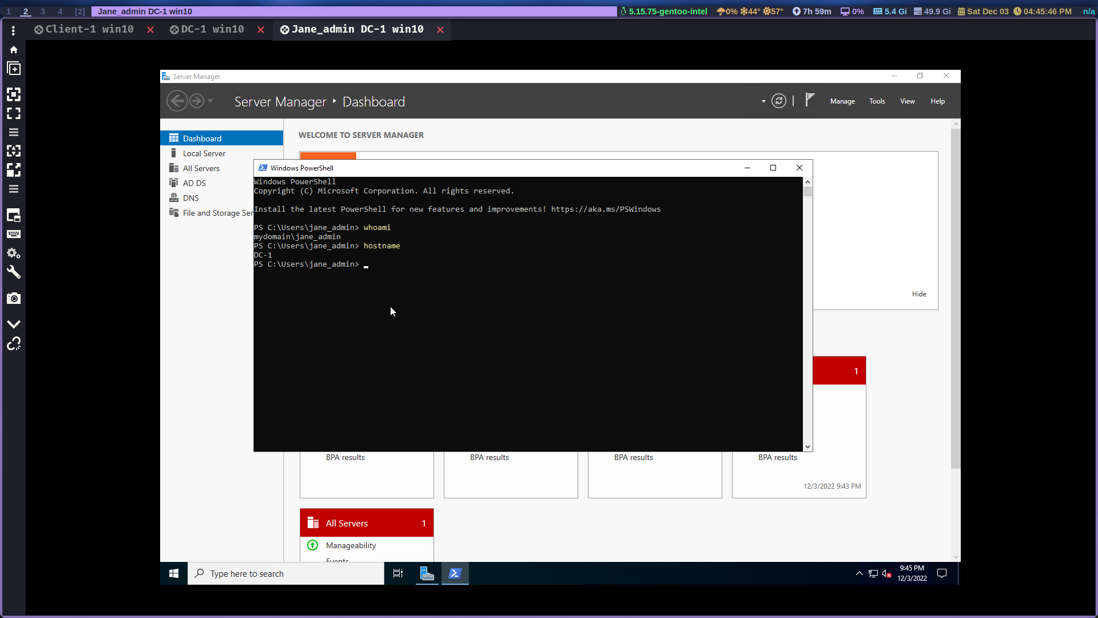
Task: Click Hide link in welcome tile
Action: 919,294
